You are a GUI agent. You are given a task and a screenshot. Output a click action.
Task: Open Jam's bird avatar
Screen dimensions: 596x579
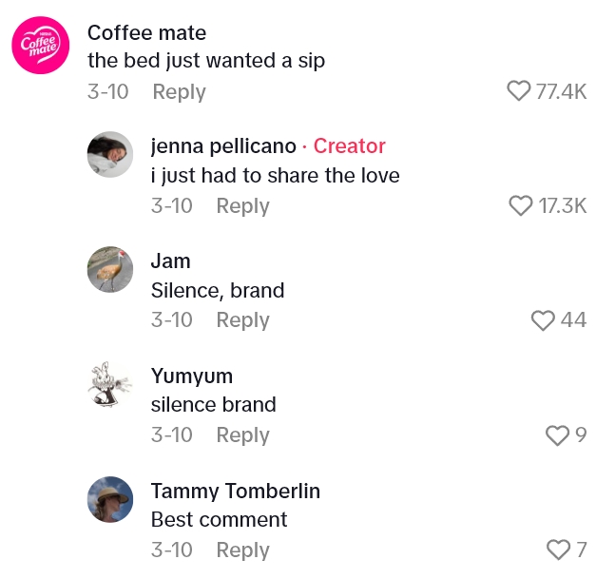pos(110,269)
